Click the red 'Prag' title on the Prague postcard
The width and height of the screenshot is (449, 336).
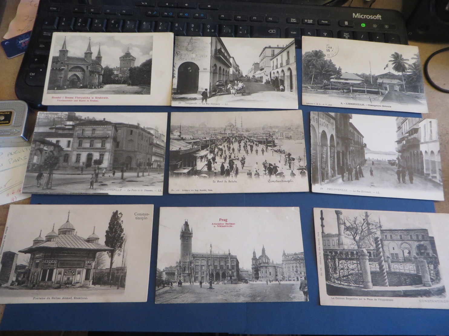pyautogui.click(x=223, y=220)
